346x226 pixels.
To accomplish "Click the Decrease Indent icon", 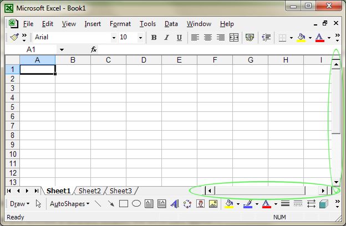I will [266, 38].
